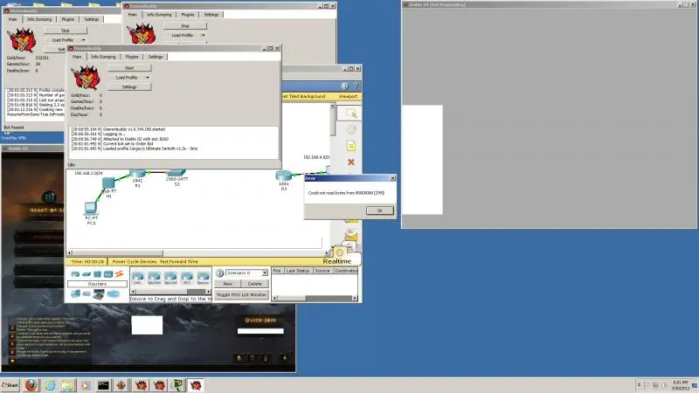Open Plugins tab in Bot Paused Demonbuddy window
The width and height of the screenshot is (699, 393).
[68, 19]
